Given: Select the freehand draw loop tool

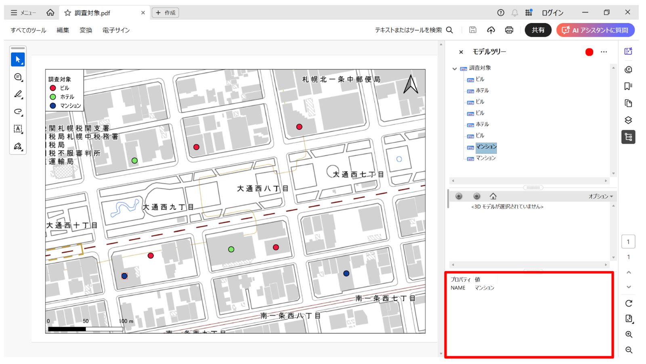Looking at the screenshot, I should (18, 112).
